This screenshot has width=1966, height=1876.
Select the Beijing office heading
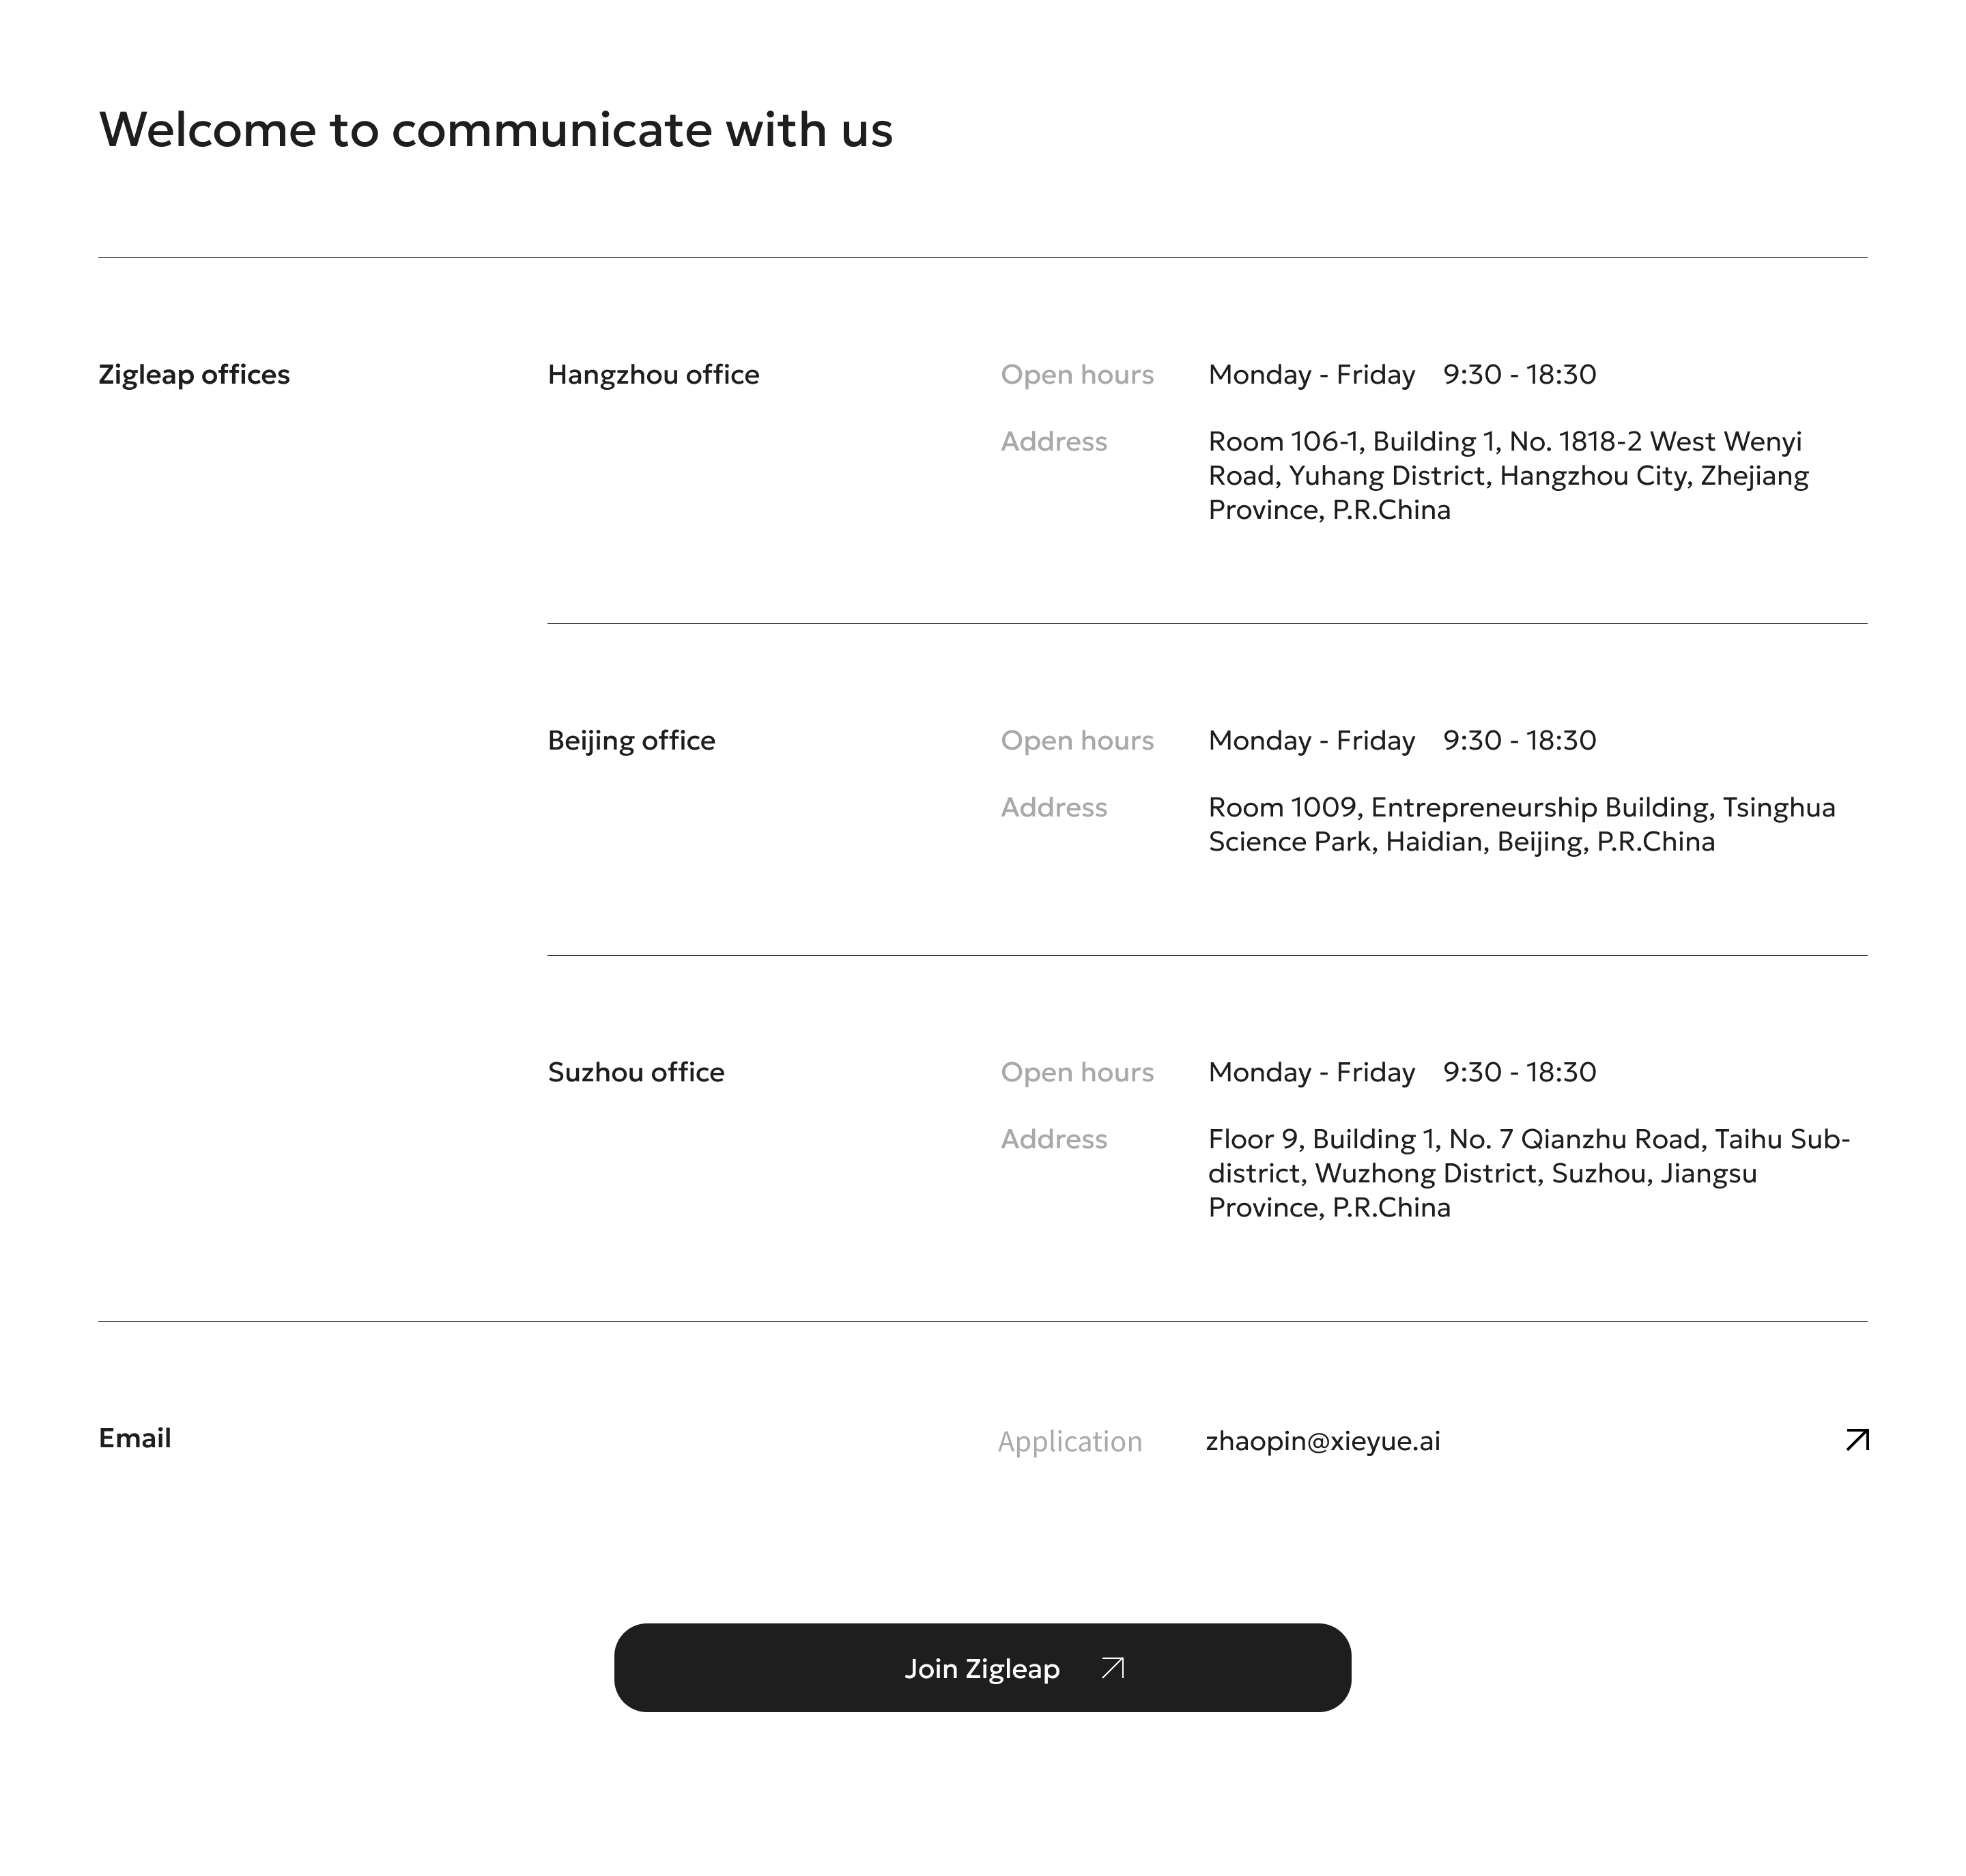631,741
